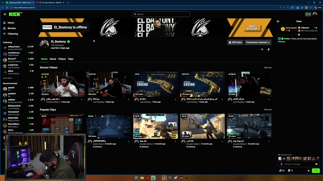Click View all for Popular Clips
323x181 pixels.
[268, 109]
